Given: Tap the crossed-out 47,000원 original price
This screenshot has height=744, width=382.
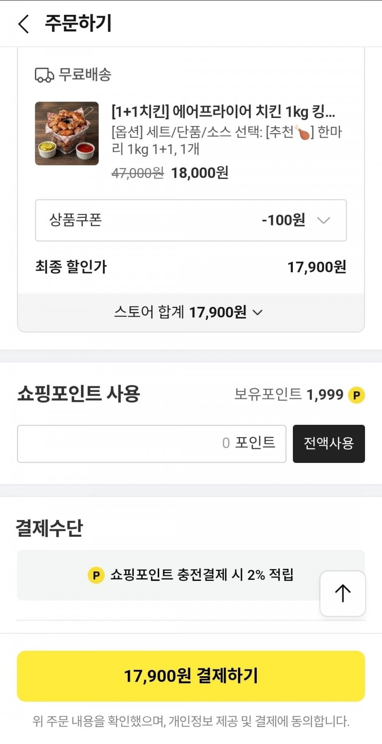Looking at the screenshot, I should (x=138, y=173).
